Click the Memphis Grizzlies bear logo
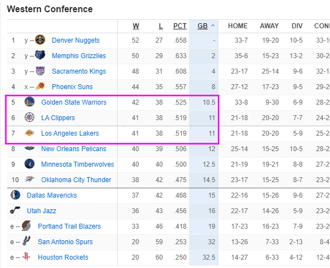 40,55
